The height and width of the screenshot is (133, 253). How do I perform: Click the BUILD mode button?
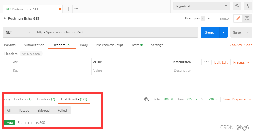[224, 19]
